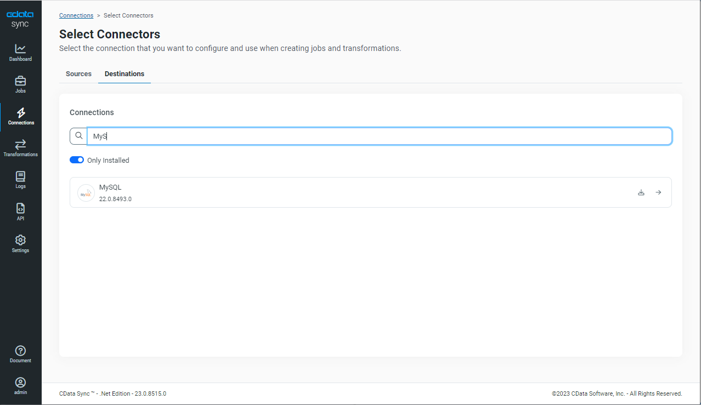Click the search magnifier icon

[79, 136]
